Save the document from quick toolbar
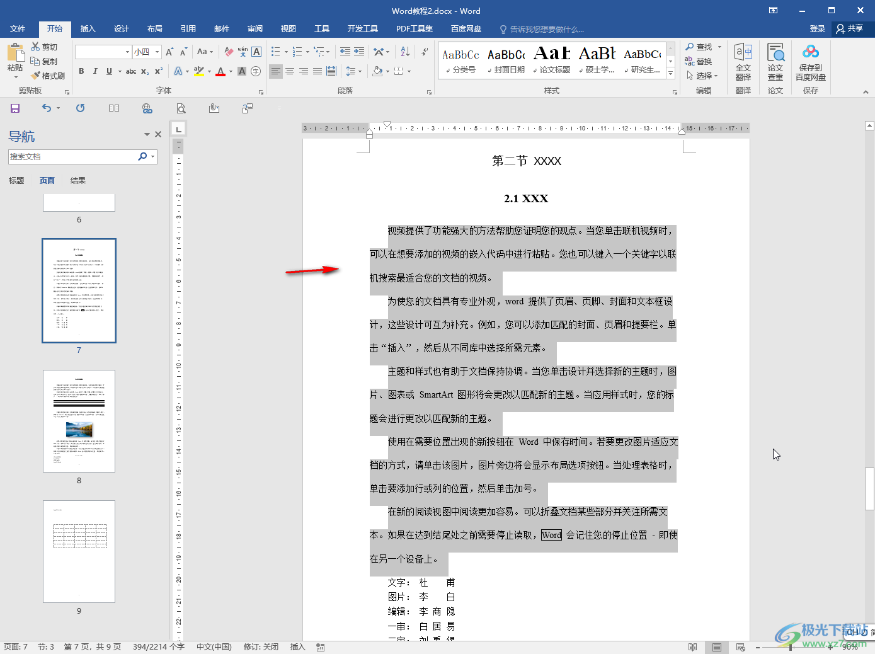The height and width of the screenshot is (654, 875). click(x=15, y=108)
